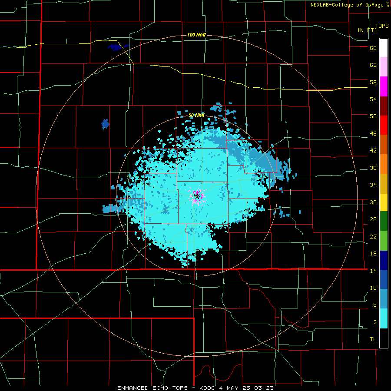Screen dimensions: 391x391
Task: Click the '66' scale label
Action: click(x=373, y=48)
